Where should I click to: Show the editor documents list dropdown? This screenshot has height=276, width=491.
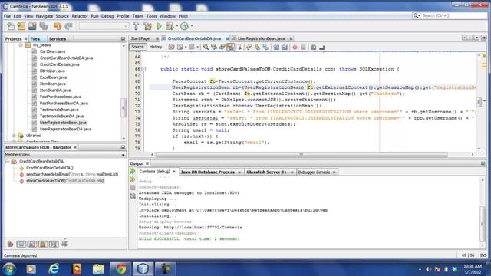coord(476,38)
